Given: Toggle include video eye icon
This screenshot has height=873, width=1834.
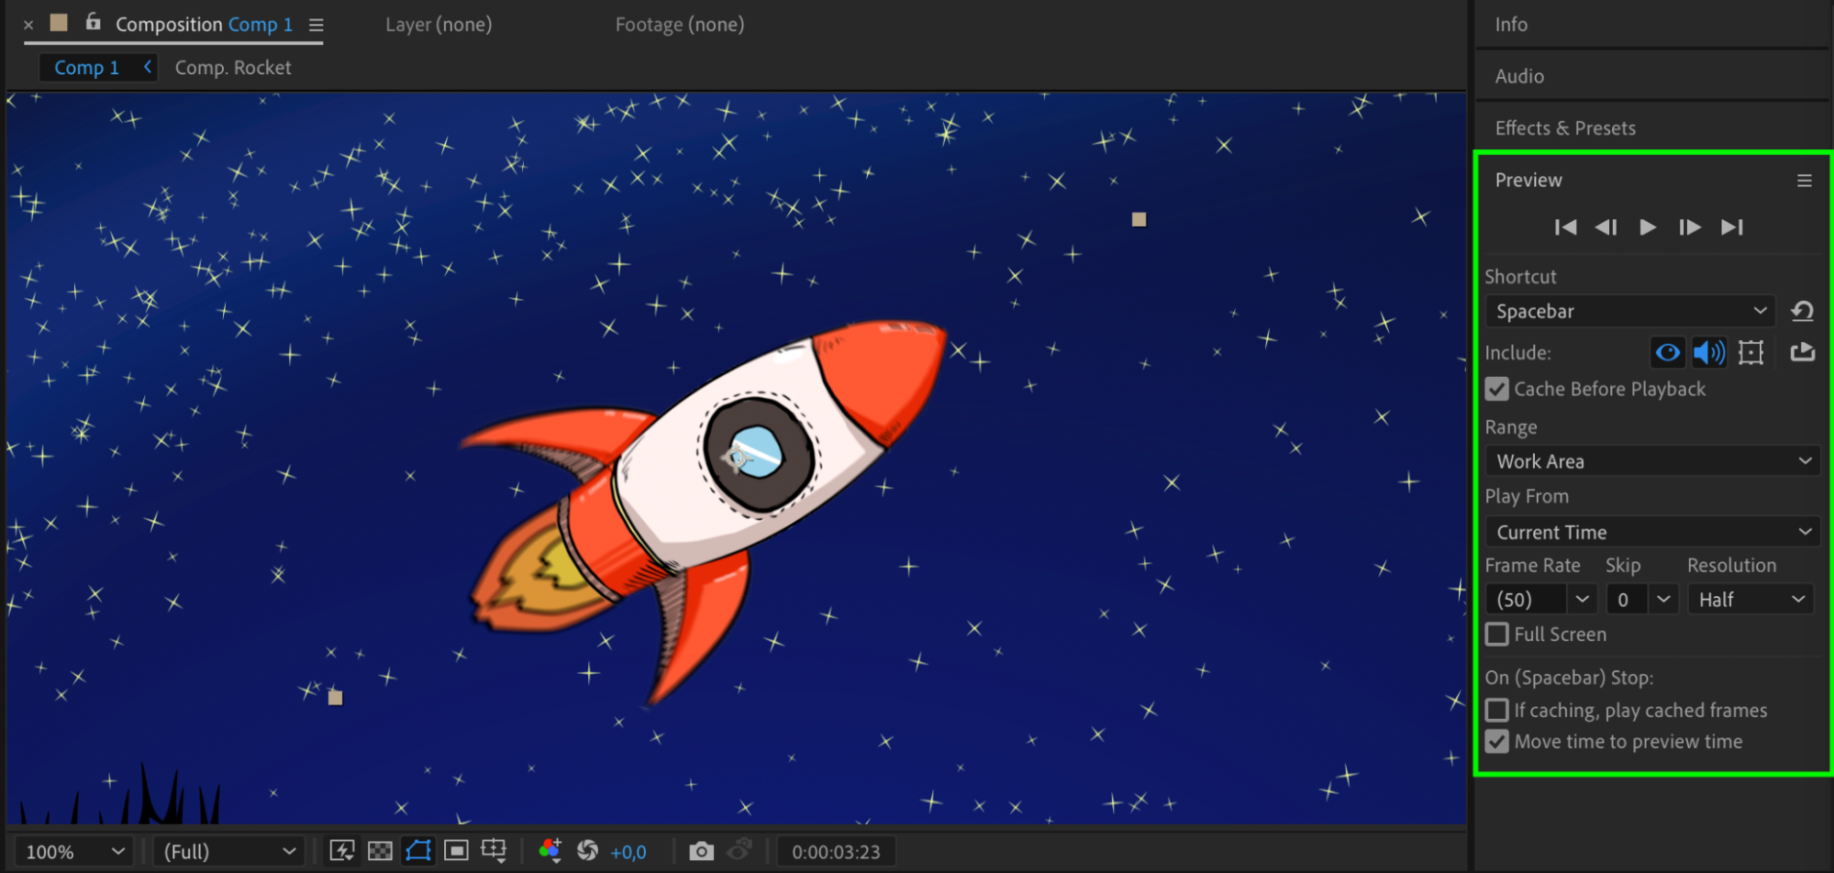Looking at the screenshot, I should click(1667, 353).
